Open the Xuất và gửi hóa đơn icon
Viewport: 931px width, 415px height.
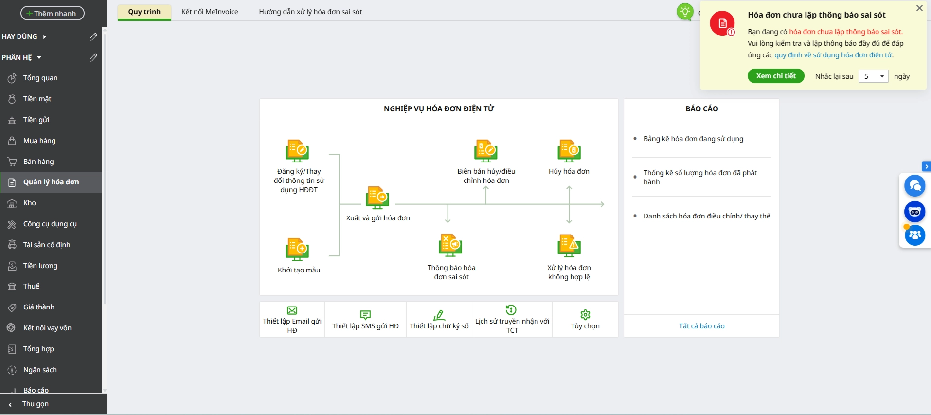tap(377, 198)
